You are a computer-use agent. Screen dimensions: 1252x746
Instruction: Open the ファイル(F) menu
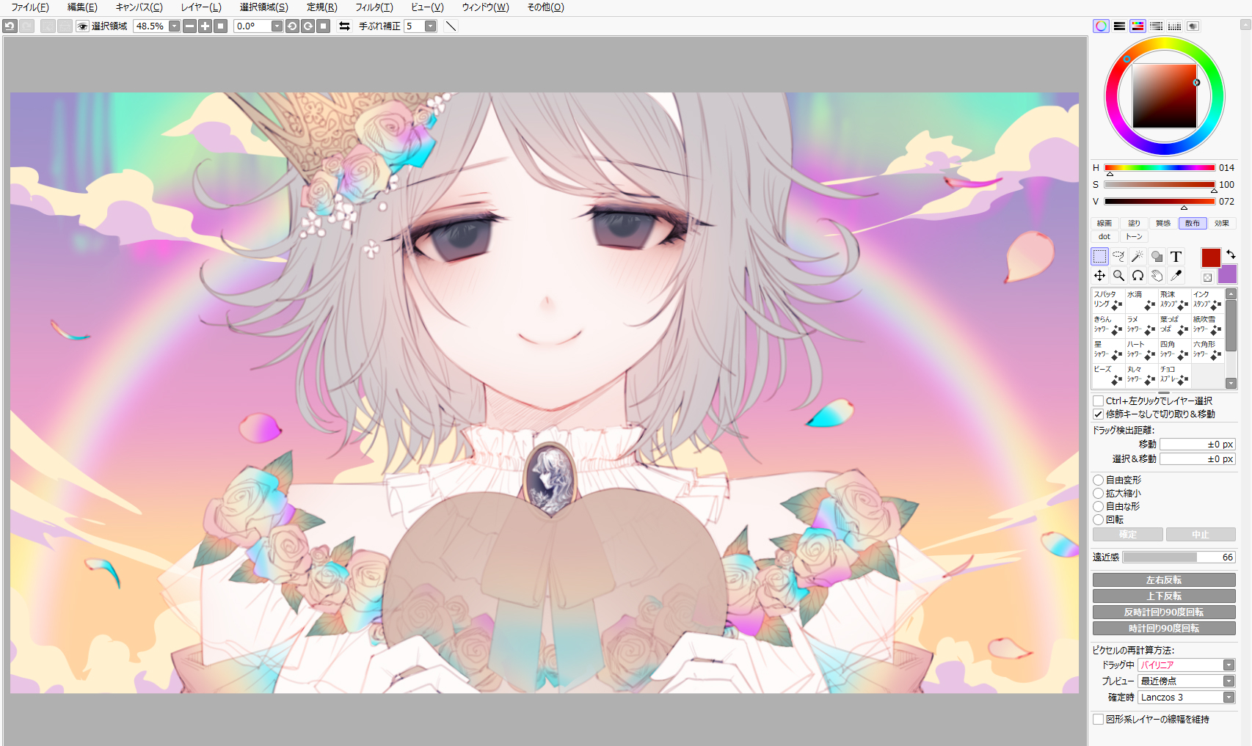(30, 7)
